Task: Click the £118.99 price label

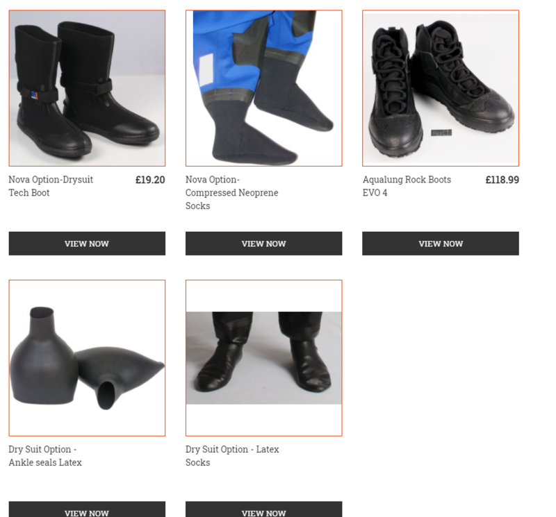Action: tap(502, 180)
